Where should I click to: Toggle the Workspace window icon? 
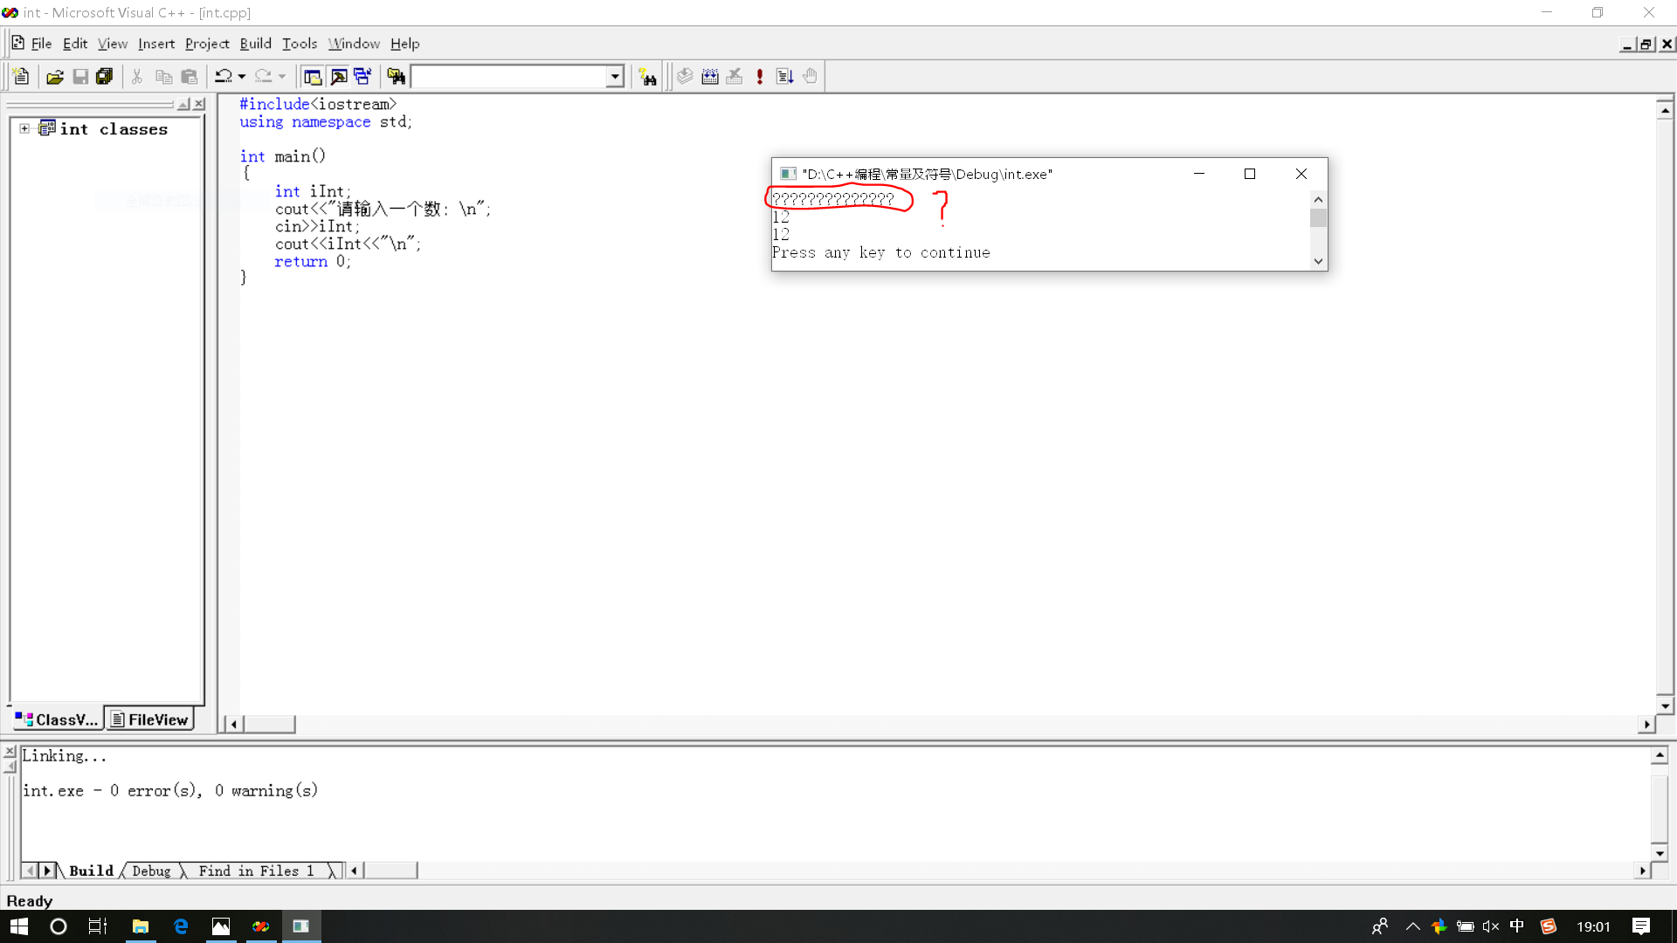[x=313, y=77]
